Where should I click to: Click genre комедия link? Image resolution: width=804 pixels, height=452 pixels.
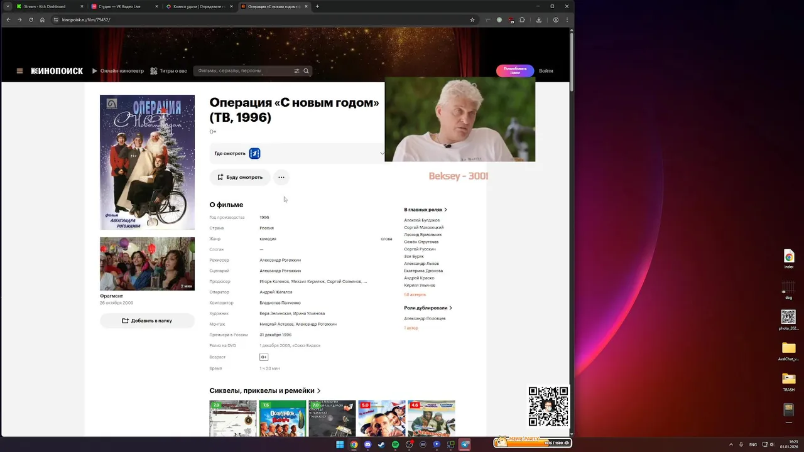(x=268, y=239)
